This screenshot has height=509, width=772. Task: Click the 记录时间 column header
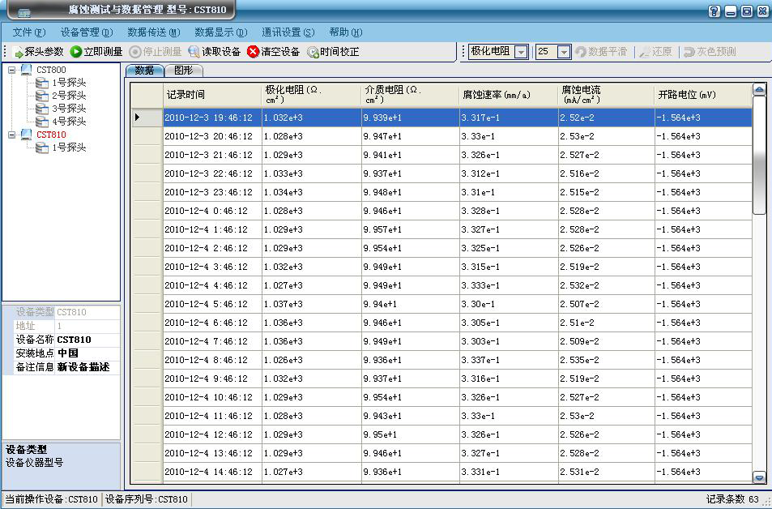pyautogui.click(x=212, y=95)
